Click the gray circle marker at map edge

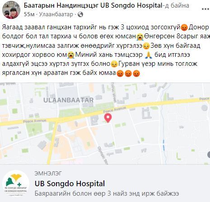click(x=208, y=155)
